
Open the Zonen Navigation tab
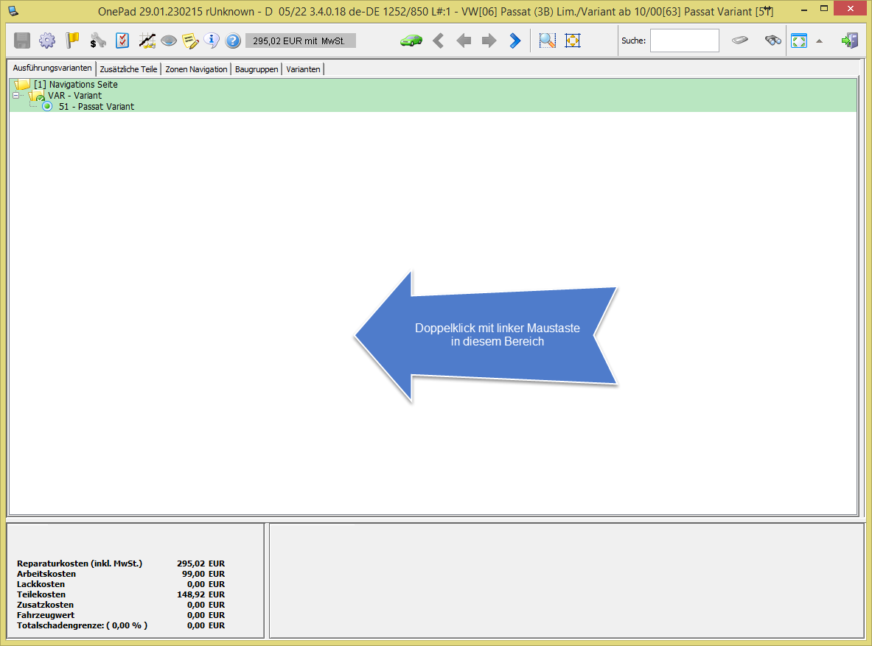click(196, 69)
